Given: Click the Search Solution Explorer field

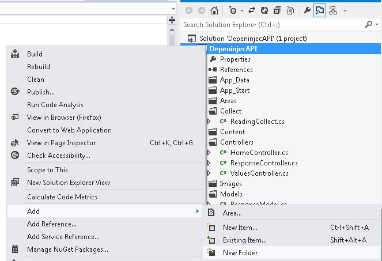Looking at the screenshot, I should click(271, 25).
